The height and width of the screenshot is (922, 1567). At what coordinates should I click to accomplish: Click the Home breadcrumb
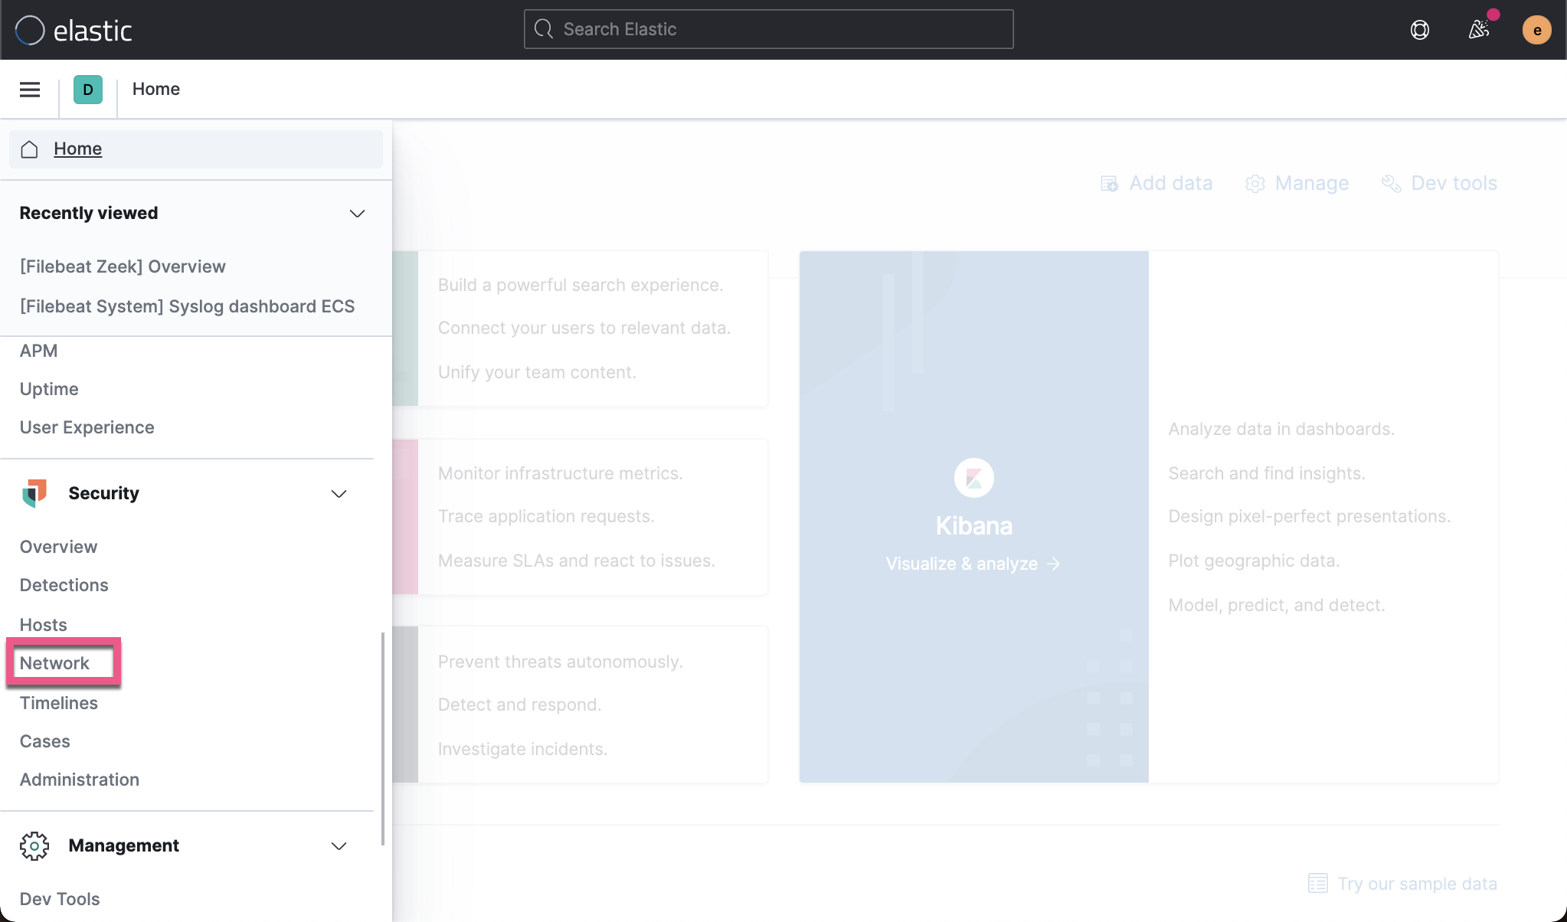(x=156, y=89)
